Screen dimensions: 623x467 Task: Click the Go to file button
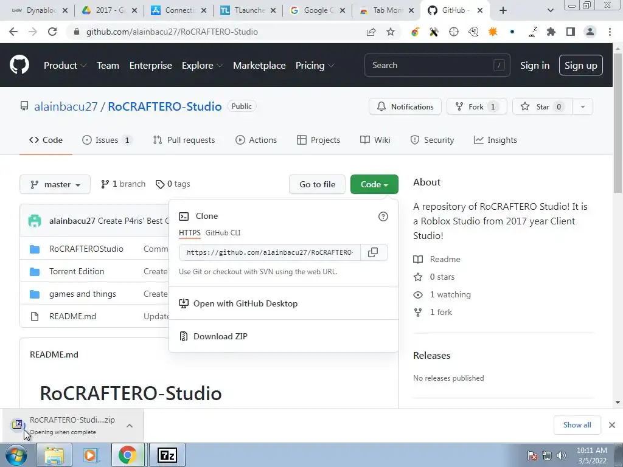317,185
